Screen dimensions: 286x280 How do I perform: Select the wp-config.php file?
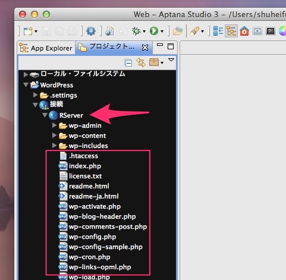pos(92,237)
